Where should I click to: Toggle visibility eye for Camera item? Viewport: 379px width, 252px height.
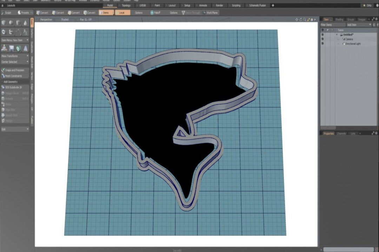point(323,39)
